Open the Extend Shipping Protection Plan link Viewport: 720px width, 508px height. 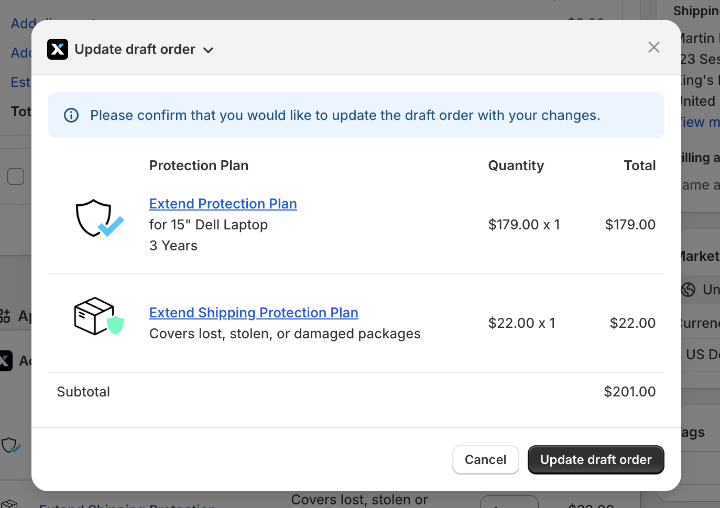click(254, 313)
